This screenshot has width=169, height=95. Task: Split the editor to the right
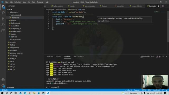pos(163,6)
